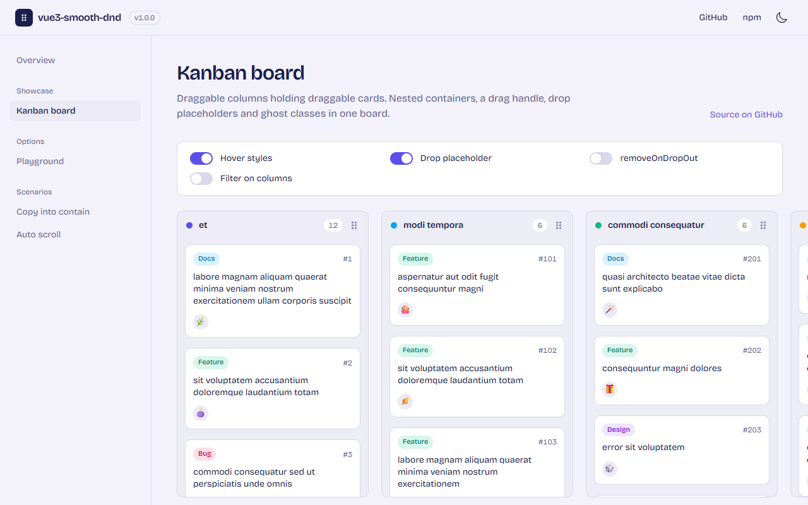Select card text 'commodi consequatur sed ut perspiciatis'
This screenshot has width=808, height=505.
[x=254, y=478]
